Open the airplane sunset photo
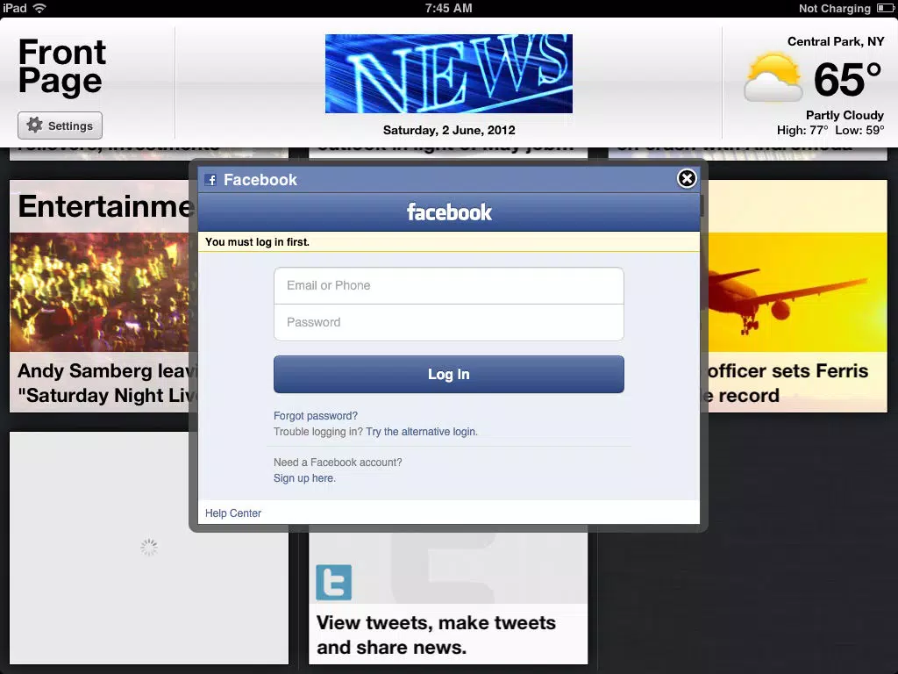The height and width of the screenshot is (674, 898). 798,291
